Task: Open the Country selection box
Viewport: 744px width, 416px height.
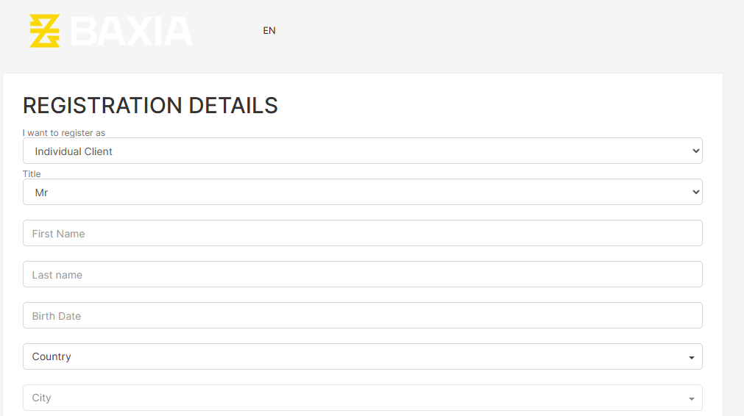Action: [363, 356]
